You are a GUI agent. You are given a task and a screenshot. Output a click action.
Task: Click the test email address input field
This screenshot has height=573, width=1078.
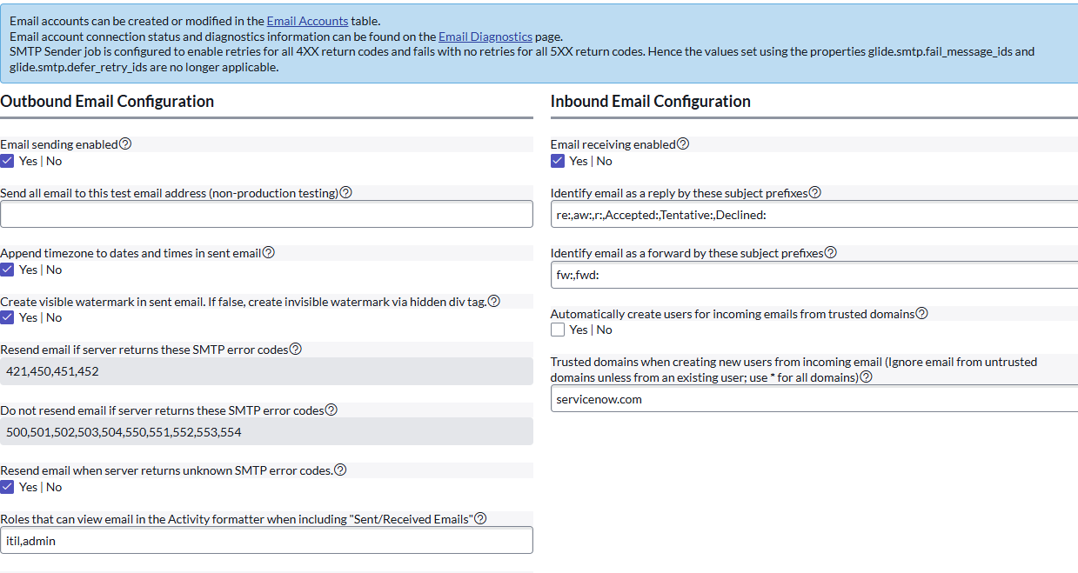(x=266, y=215)
